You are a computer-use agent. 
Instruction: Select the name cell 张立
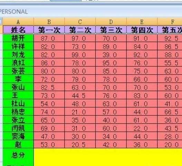coord(18,120)
